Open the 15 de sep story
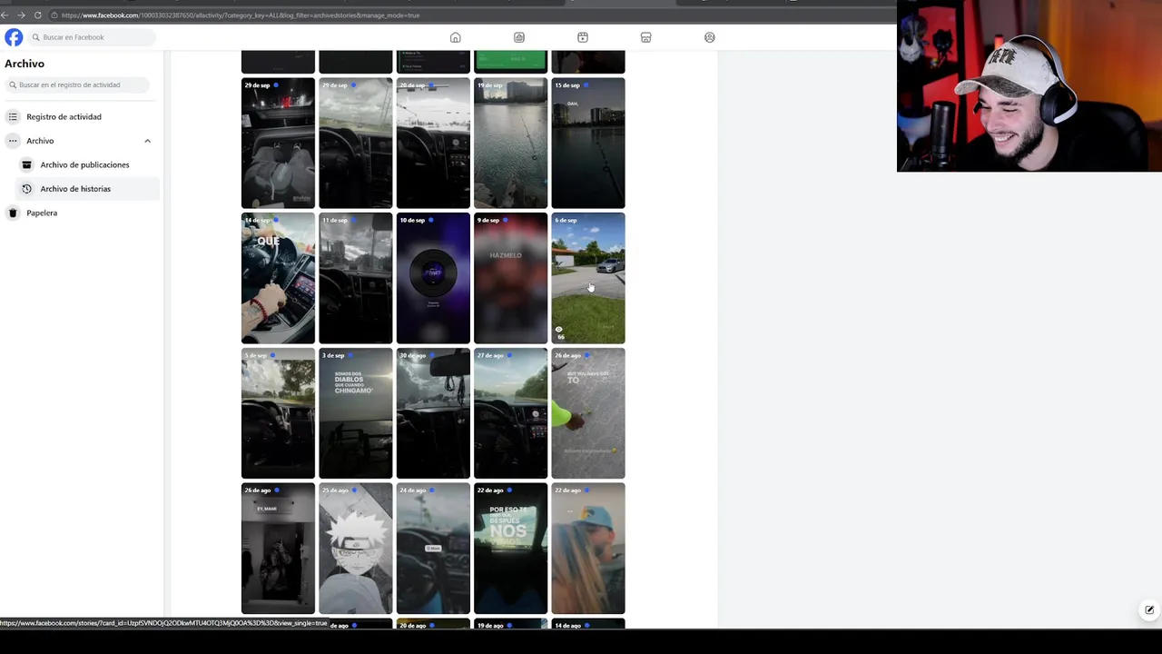This screenshot has height=654, width=1162. (588, 143)
